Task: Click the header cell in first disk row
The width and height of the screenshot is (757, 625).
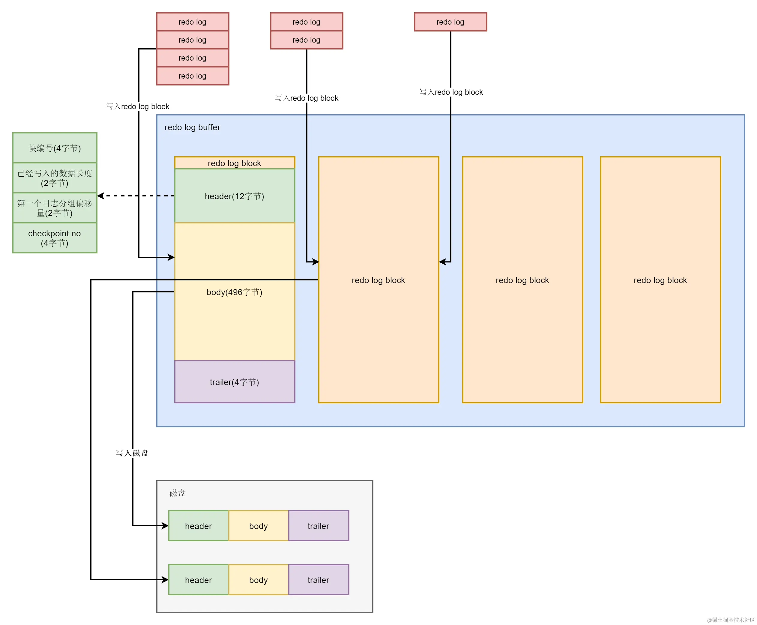Action: (198, 526)
